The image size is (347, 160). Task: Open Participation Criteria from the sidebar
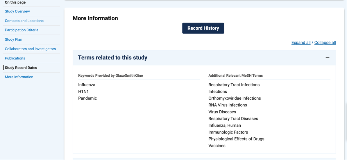click(22, 30)
